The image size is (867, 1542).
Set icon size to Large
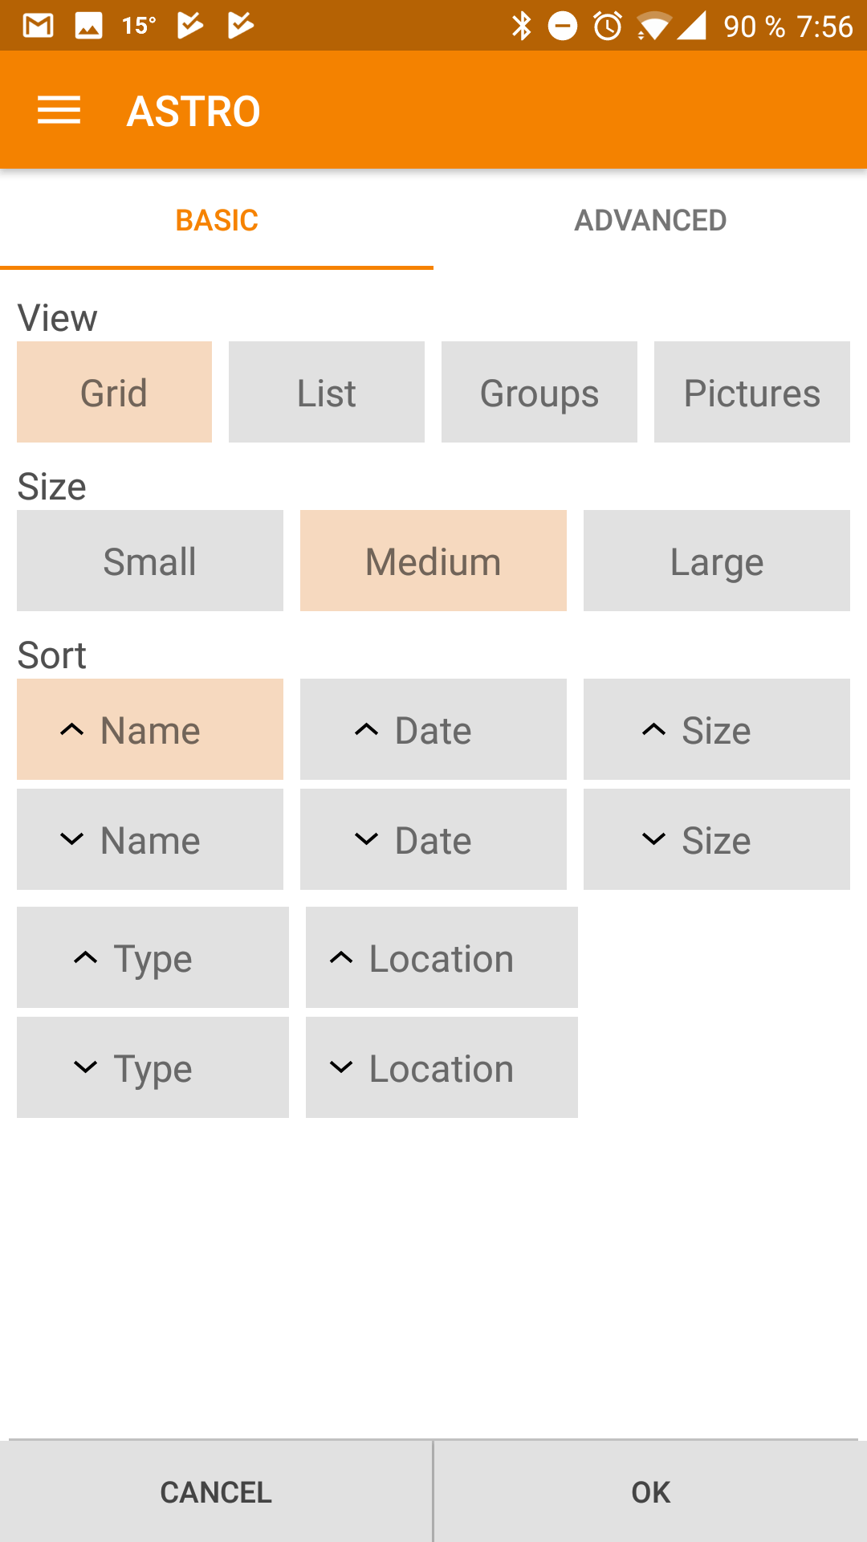(x=717, y=561)
